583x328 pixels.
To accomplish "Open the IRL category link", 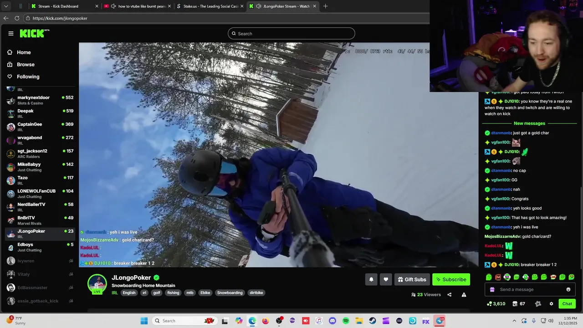I will point(115,293).
